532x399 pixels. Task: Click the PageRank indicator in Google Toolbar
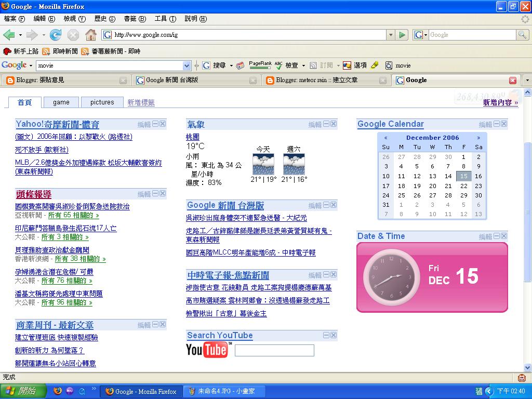[x=260, y=65]
